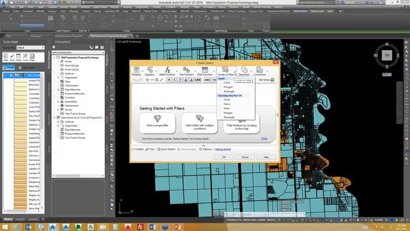
Task: Open the Options dropdown in Create Query
Action: 206,150
